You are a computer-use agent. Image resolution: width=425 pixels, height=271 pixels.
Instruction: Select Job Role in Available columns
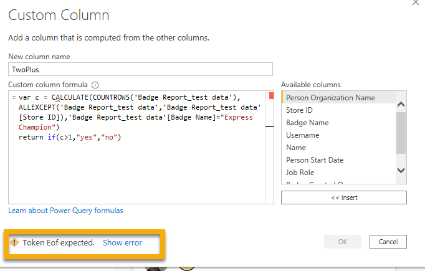coord(338,173)
